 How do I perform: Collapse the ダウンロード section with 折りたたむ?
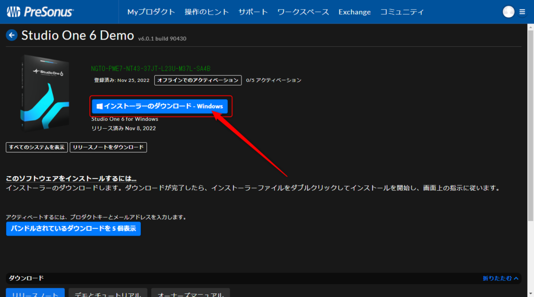click(x=500, y=278)
